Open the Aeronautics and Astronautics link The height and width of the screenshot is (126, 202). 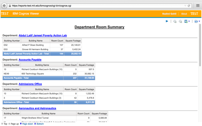(37, 108)
